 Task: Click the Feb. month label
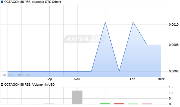(x=133, y=79)
